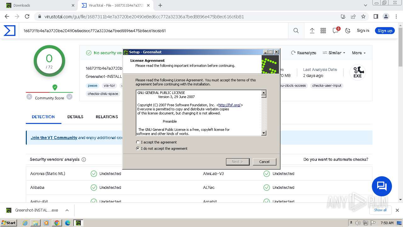Open Internet Explorer from the taskbar
403x227 pixels.
[25, 223]
